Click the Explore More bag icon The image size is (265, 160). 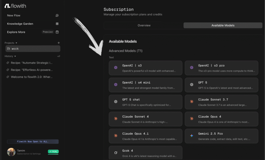tap(57, 32)
